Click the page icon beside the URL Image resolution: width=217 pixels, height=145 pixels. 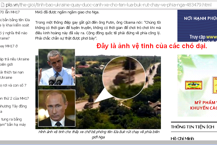[x=2, y=5]
